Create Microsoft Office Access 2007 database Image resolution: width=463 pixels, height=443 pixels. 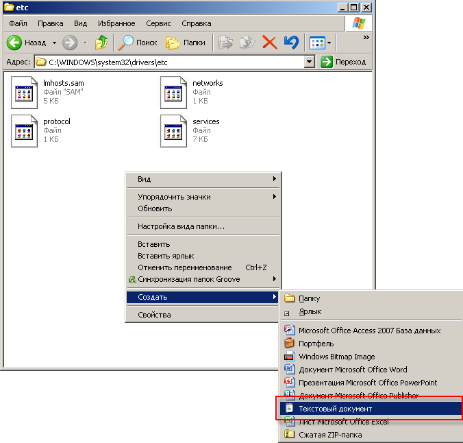point(371,331)
